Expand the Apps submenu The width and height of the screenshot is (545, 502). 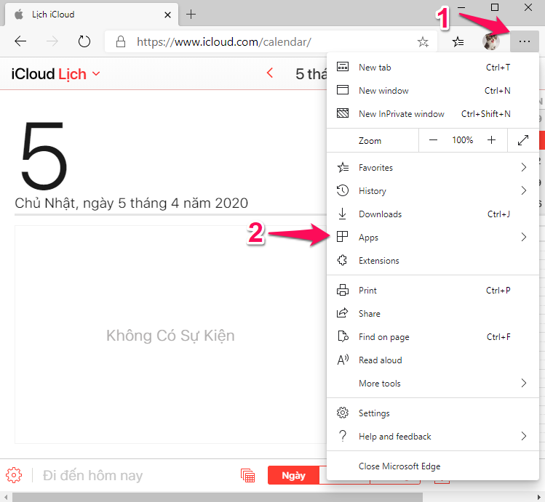[433, 238]
